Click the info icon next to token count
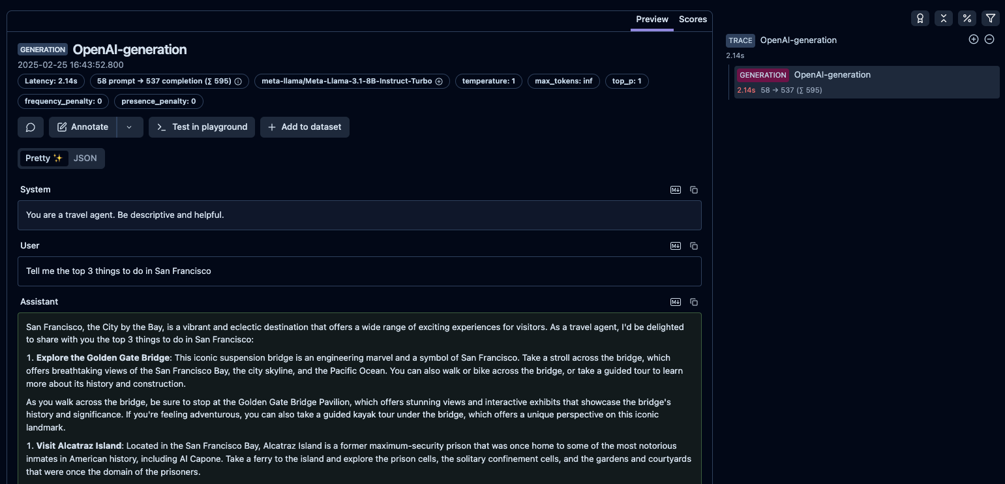 [x=238, y=82]
